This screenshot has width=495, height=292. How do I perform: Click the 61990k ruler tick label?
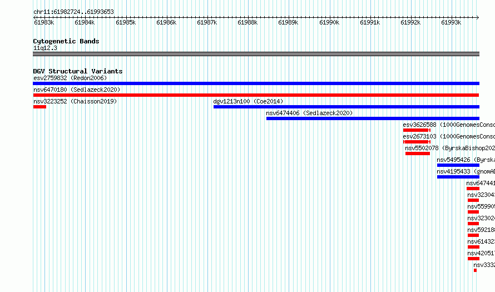pyautogui.click(x=329, y=22)
